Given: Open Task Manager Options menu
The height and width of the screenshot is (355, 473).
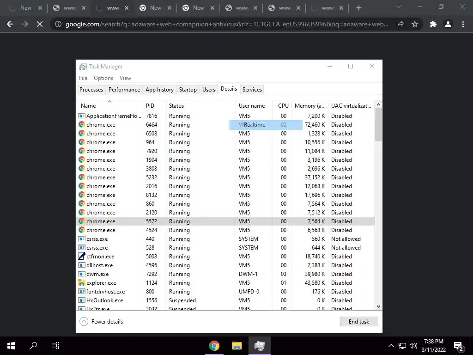Looking at the screenshot, I should pos(103,78).
